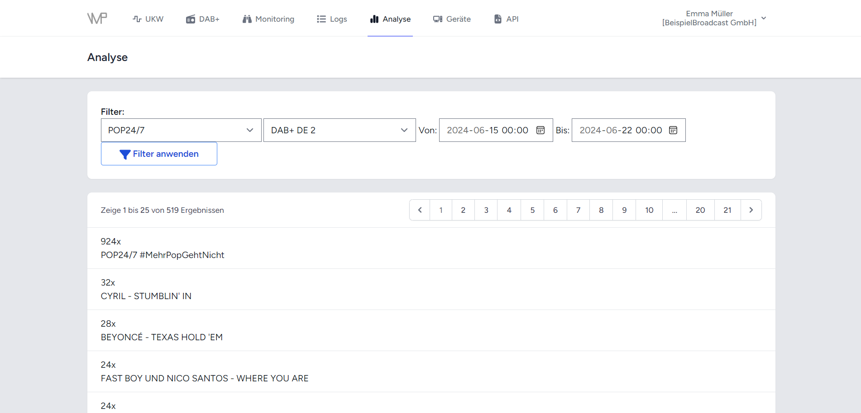The width and height of the screenshot is (861, 413).
Task: Open the DAB+ navigation tab
Action: 203,19
